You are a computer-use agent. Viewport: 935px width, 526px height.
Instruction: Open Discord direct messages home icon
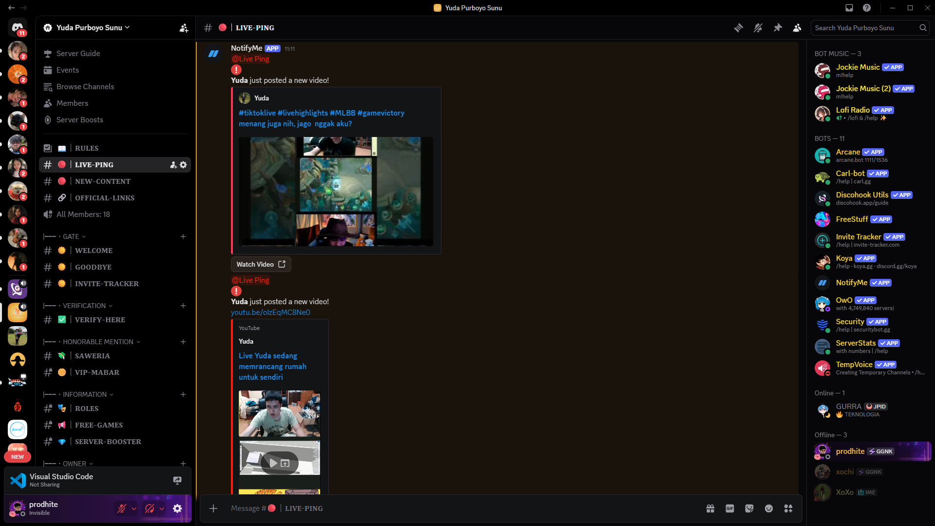click(18, 27)
